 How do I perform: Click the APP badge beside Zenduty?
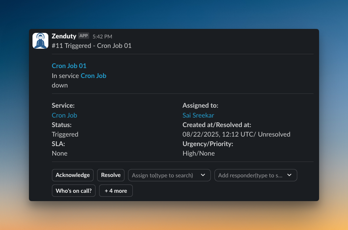pyautogui.click(x=84, y=36)
